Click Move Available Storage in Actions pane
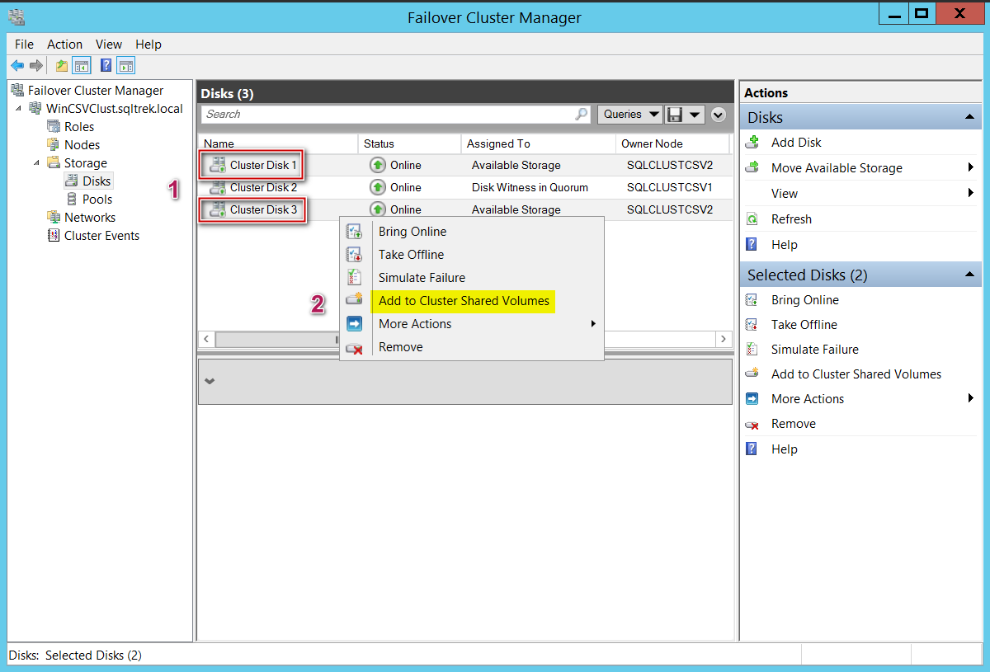990x672 pixels. click(x=837, y=168)
